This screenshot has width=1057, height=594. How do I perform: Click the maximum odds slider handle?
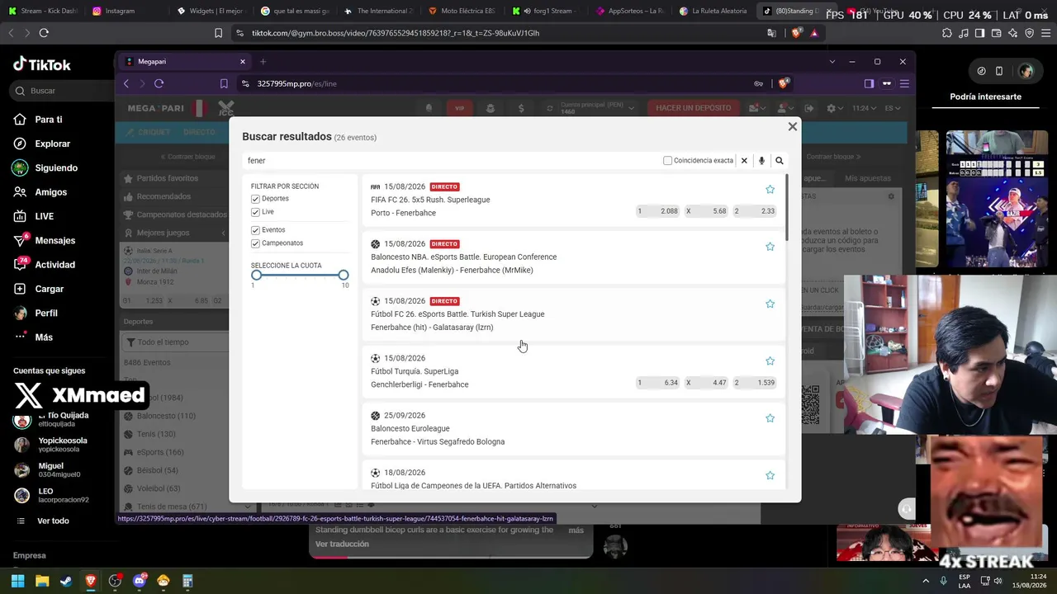click(344, 276)
